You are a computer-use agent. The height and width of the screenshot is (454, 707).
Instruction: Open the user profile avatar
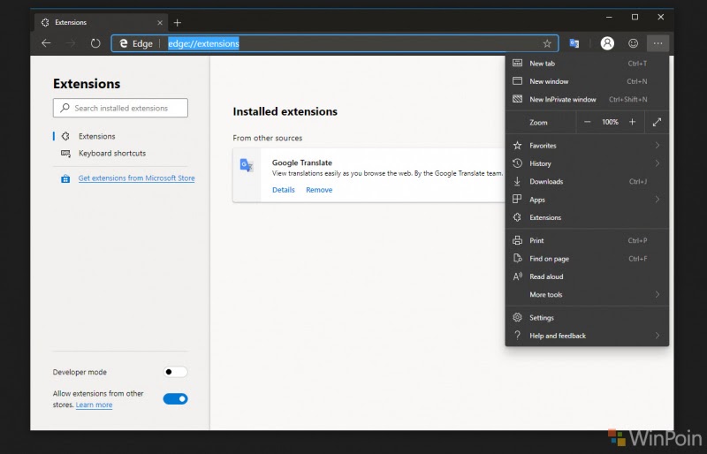[607, 43]
